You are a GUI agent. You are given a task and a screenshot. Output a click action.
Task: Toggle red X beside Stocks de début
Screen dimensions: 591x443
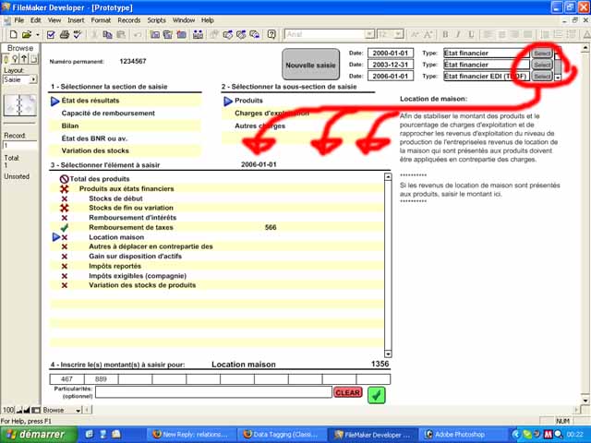[65, 198]
